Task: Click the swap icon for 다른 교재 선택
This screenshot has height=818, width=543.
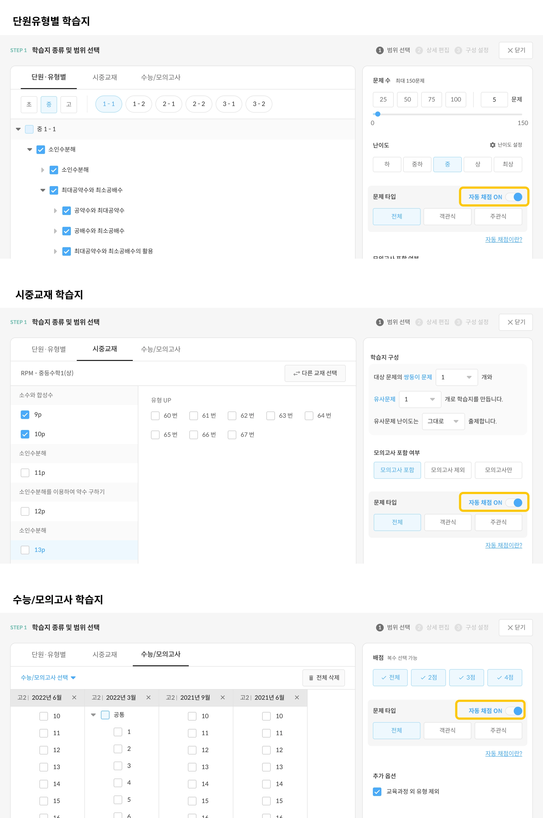Action: point(296,373)
